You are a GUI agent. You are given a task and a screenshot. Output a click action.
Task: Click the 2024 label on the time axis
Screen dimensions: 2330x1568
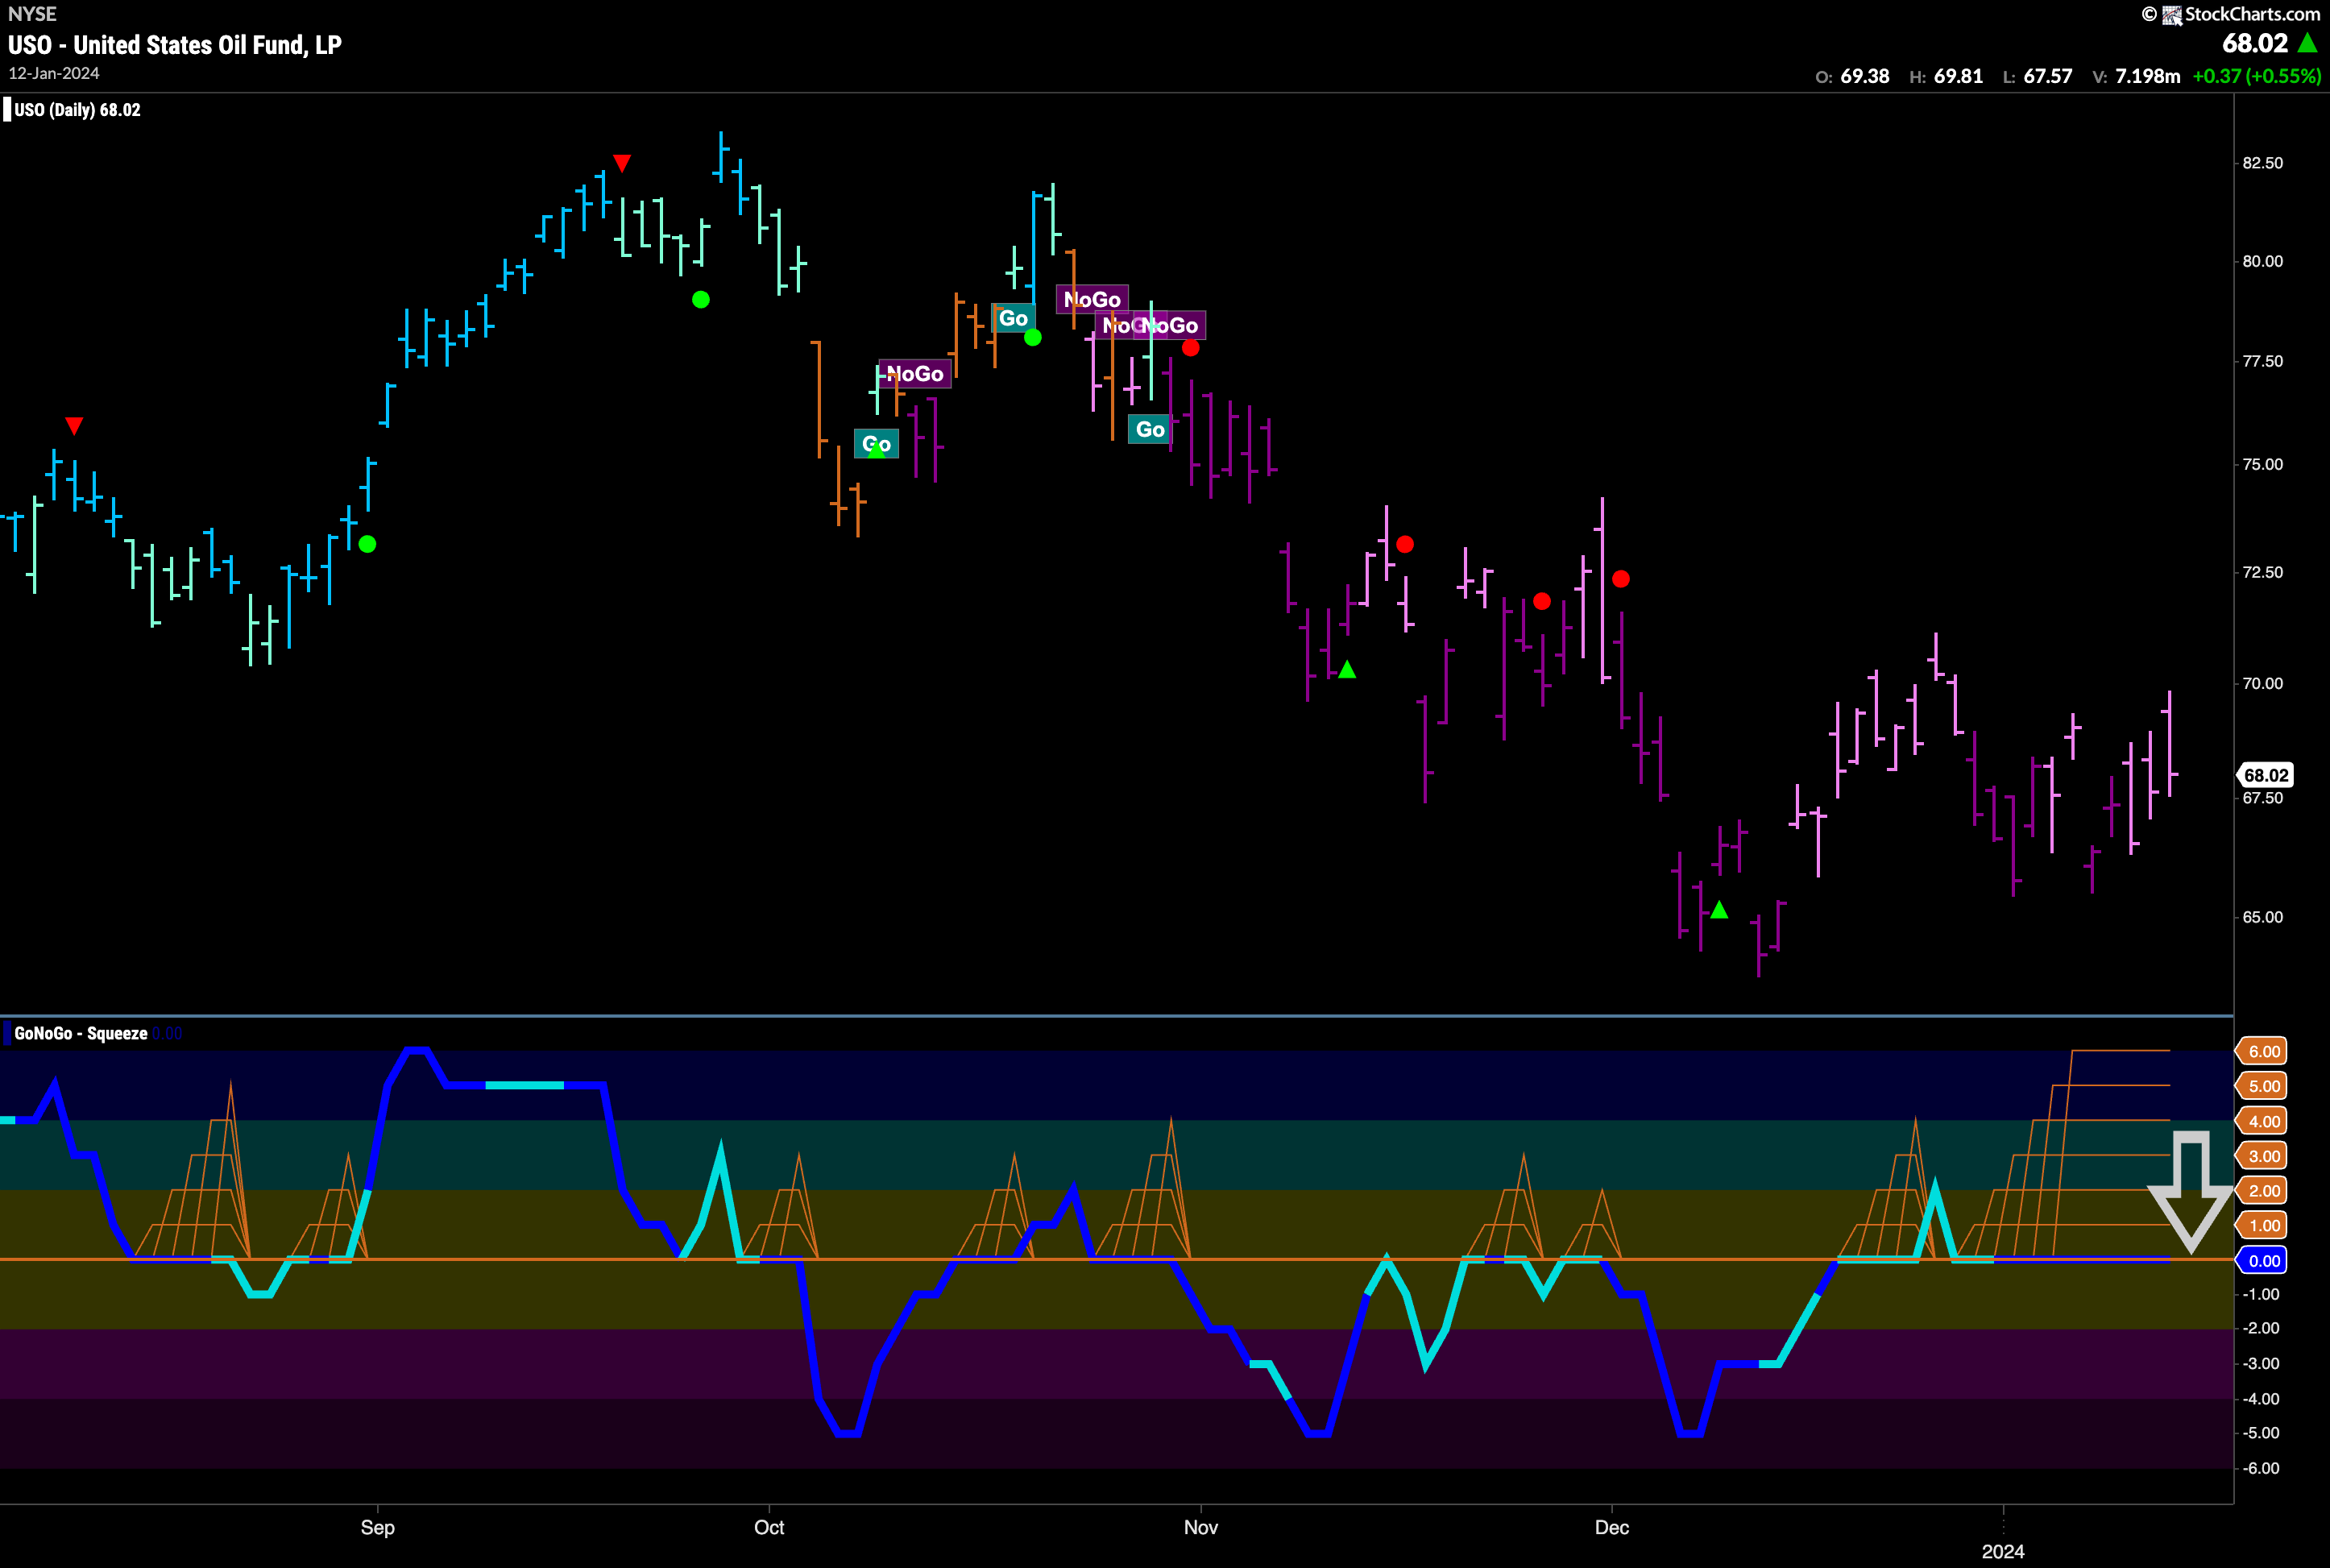point(2003,1551)
